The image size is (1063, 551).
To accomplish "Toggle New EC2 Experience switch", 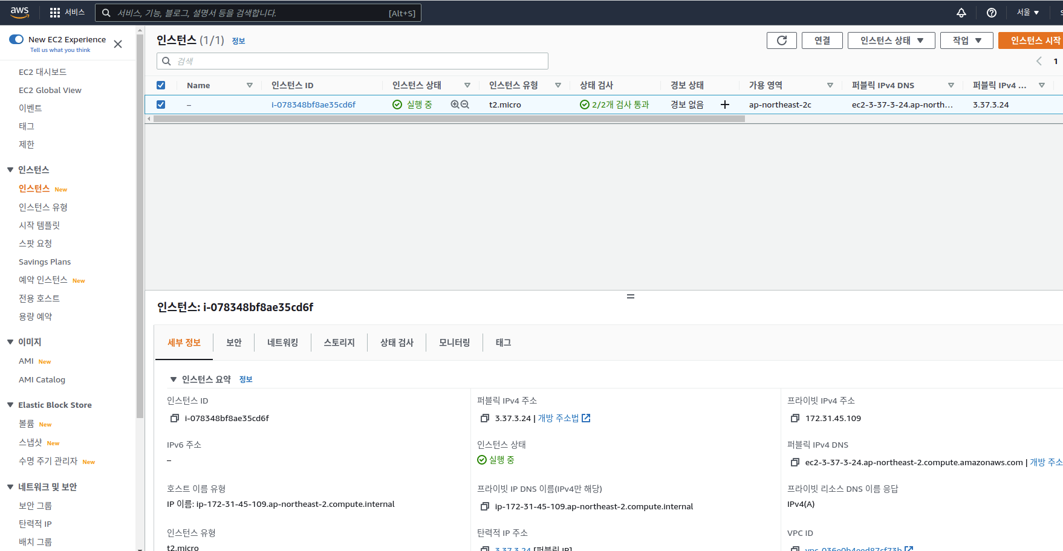I will pos(16,39).
